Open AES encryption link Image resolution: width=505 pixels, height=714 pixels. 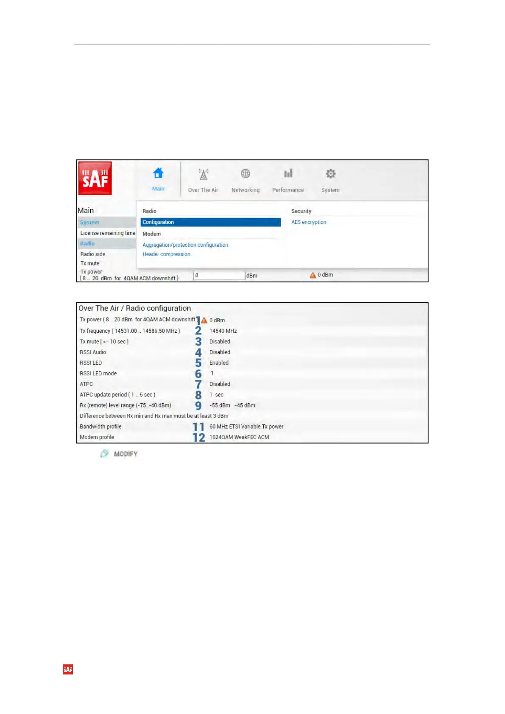(x=309, y=222)
